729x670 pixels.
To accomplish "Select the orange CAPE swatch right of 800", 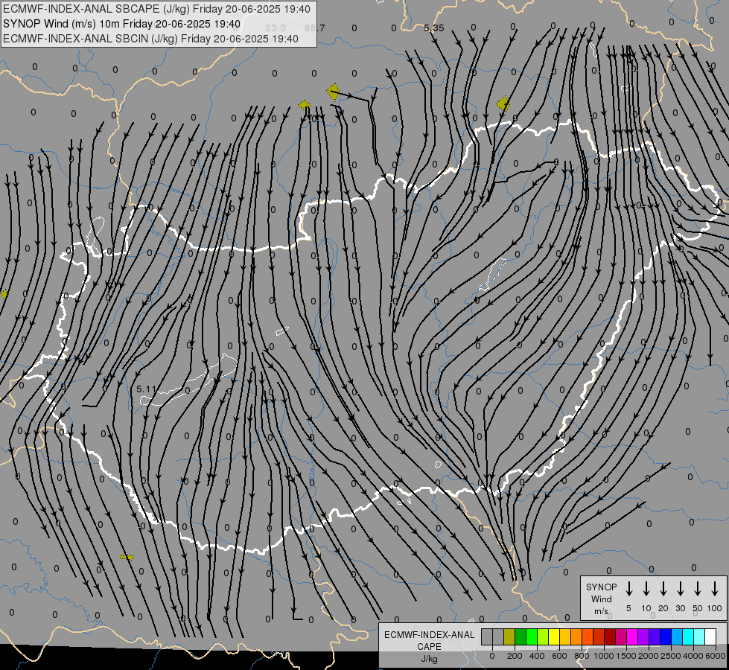I will (588, 636).
